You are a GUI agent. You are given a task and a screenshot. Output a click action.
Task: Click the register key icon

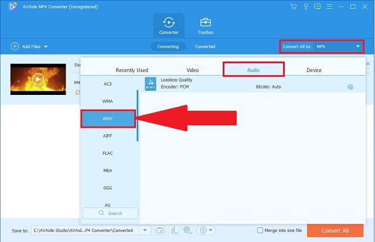tap(306, 6)
